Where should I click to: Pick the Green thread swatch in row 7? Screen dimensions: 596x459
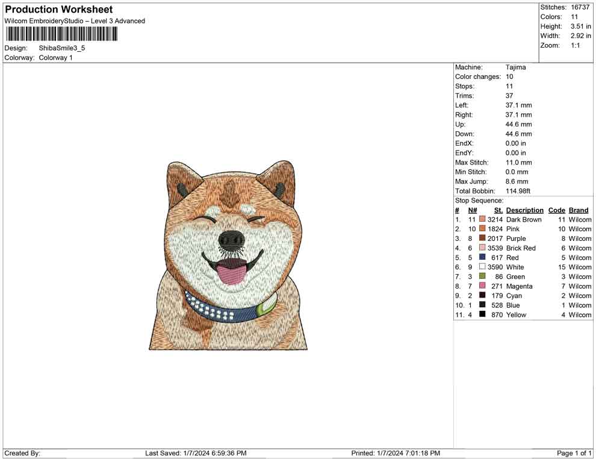[482, 277]
